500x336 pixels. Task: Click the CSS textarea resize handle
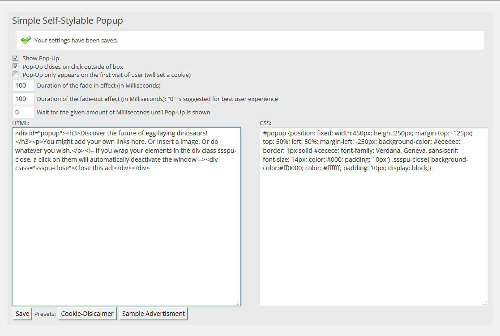[485, 303]
